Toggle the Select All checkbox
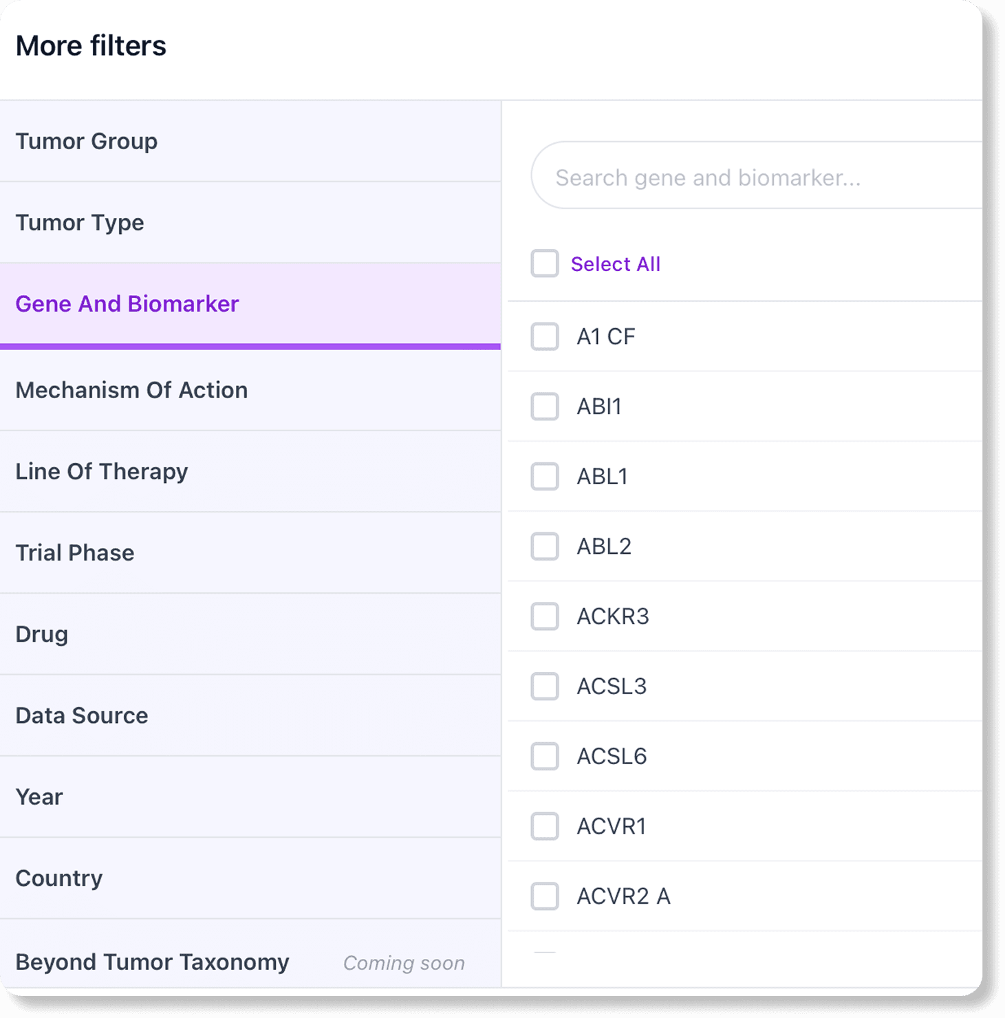This screenshot has width=1005, height=1018. pyautogui.click(x=545, y=263)
